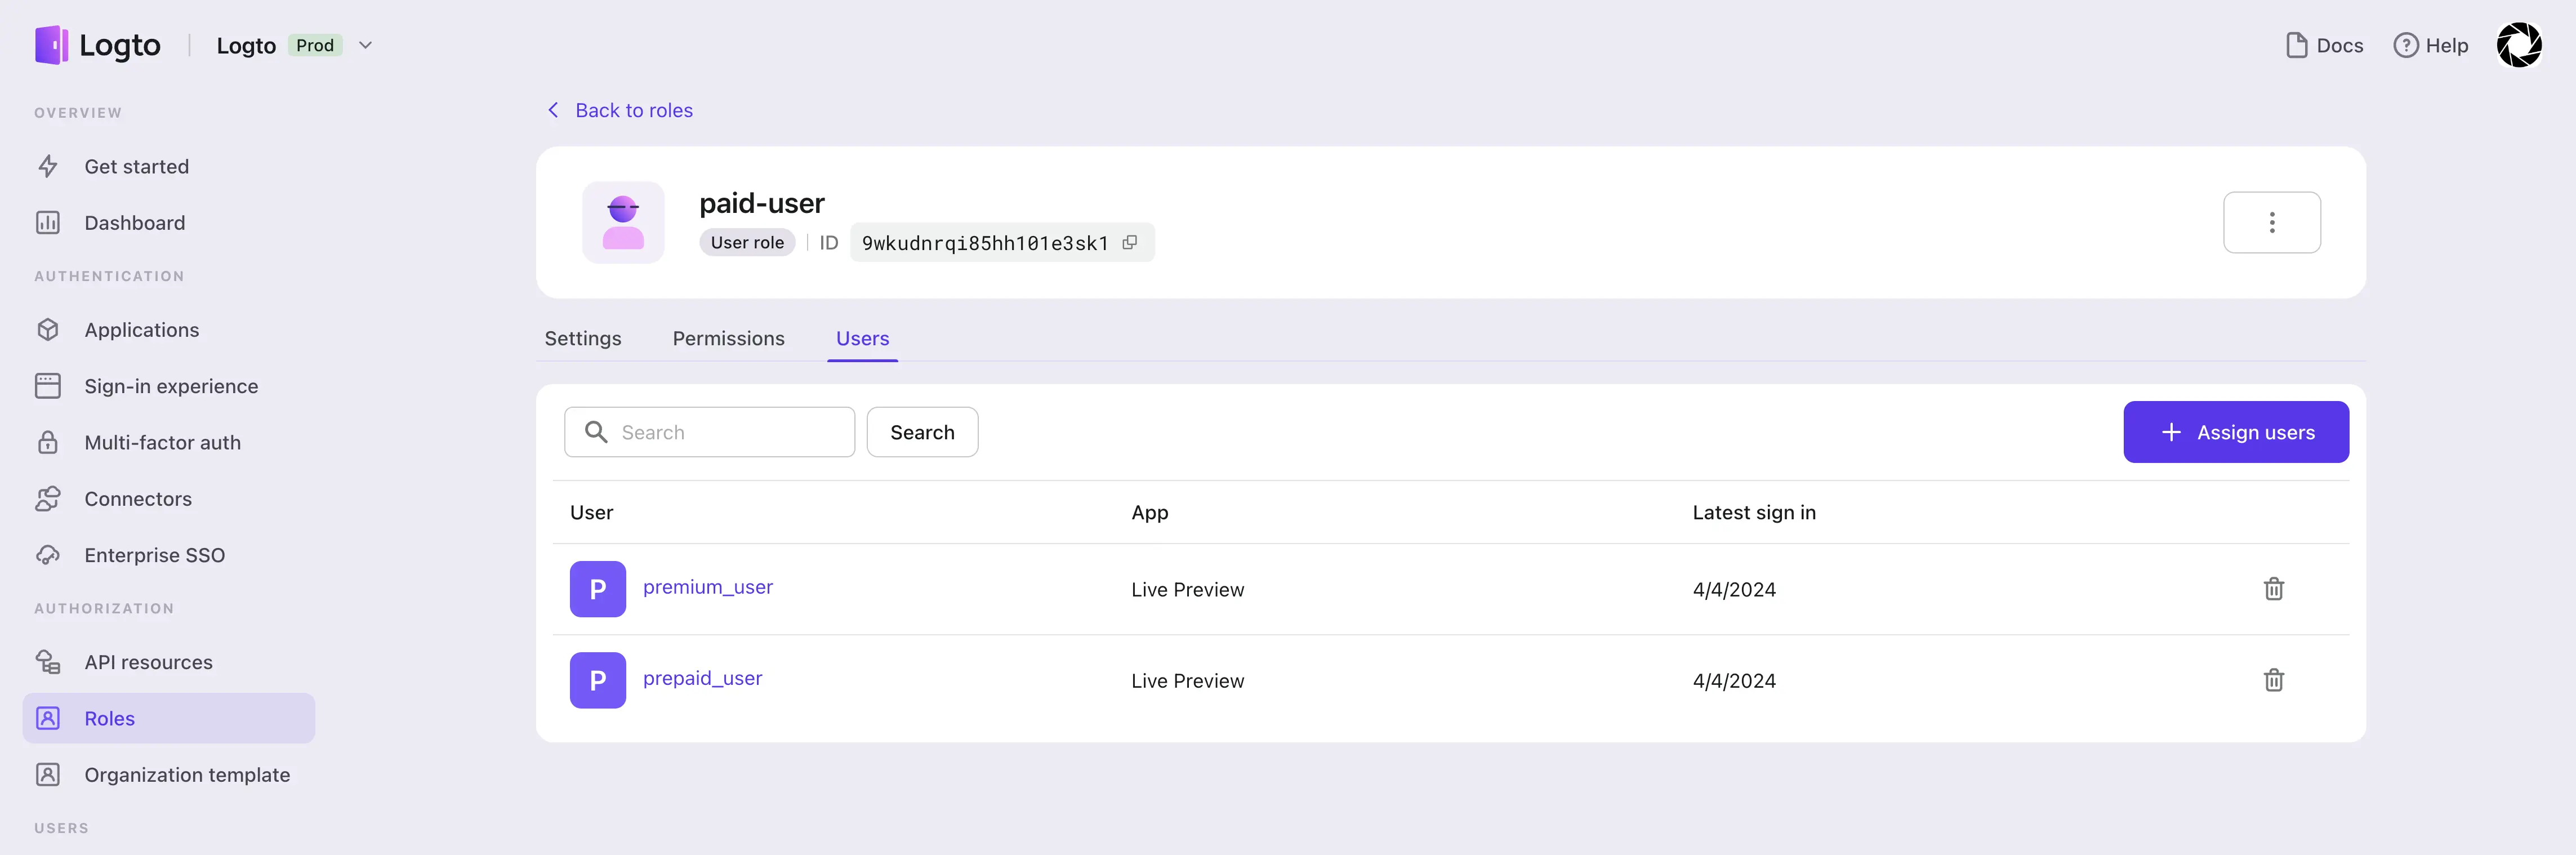
Task: Copy the role ID 9wkudnrqi85hh101e3sk1
Action: (x=1130, y=242)
